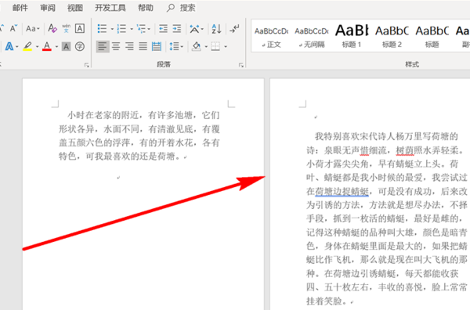Decrease font size with the shrink button
Screen dimensions: 470x310
coord(13,29)
